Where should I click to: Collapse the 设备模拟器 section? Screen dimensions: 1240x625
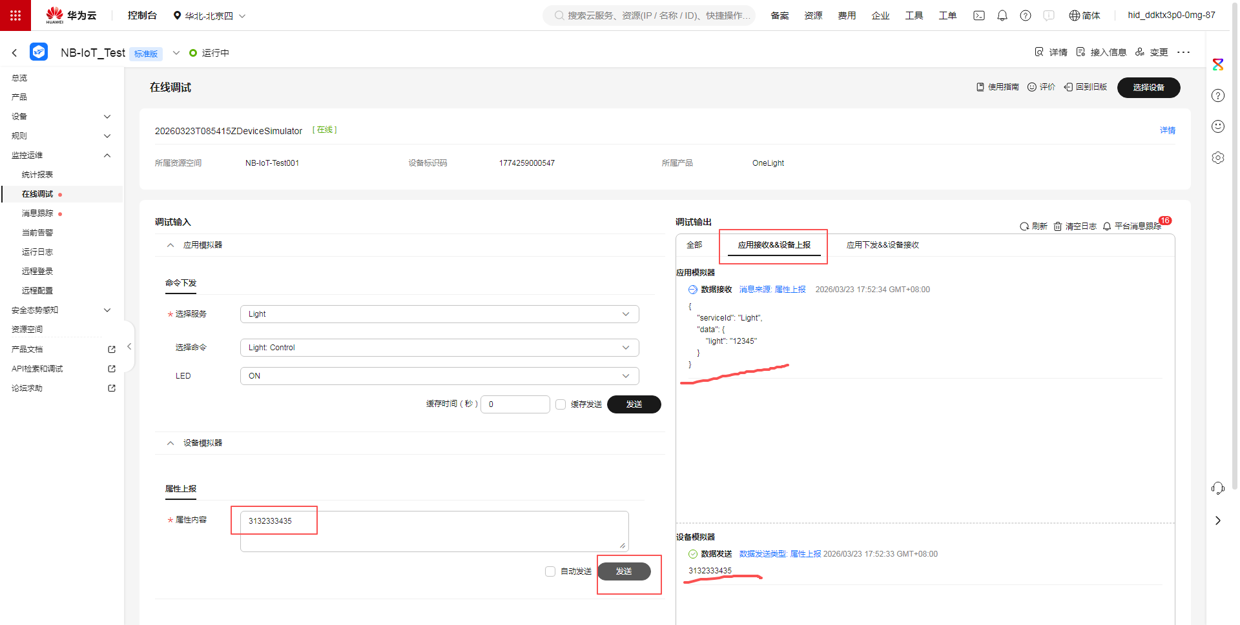[170, 443]
